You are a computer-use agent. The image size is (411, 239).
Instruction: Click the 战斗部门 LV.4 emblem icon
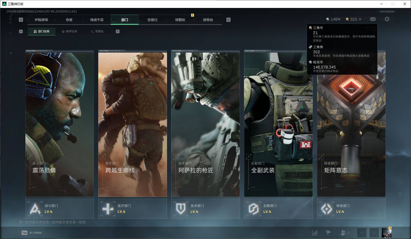pos(35,209)
